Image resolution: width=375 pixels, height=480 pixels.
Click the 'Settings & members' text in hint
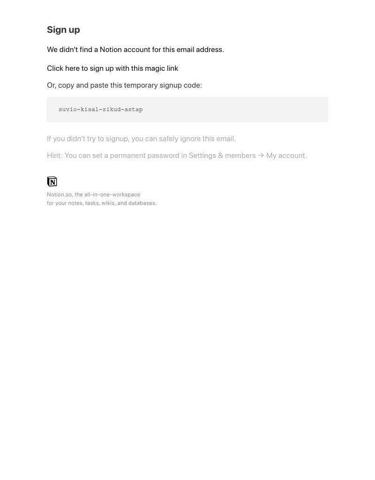click(x=222, y=156)
